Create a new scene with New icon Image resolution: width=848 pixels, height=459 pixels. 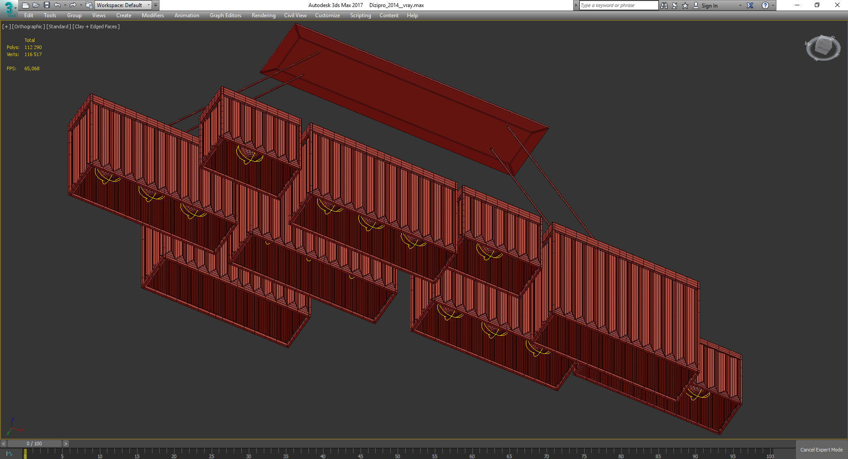pos(25,5)
